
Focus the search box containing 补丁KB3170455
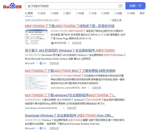coord(72,6)
